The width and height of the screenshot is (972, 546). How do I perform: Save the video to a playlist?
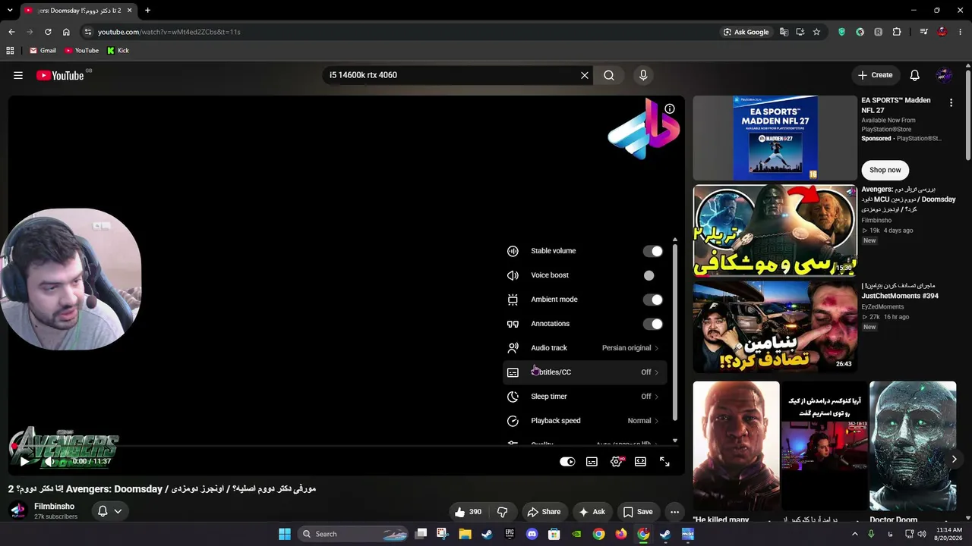637,512
